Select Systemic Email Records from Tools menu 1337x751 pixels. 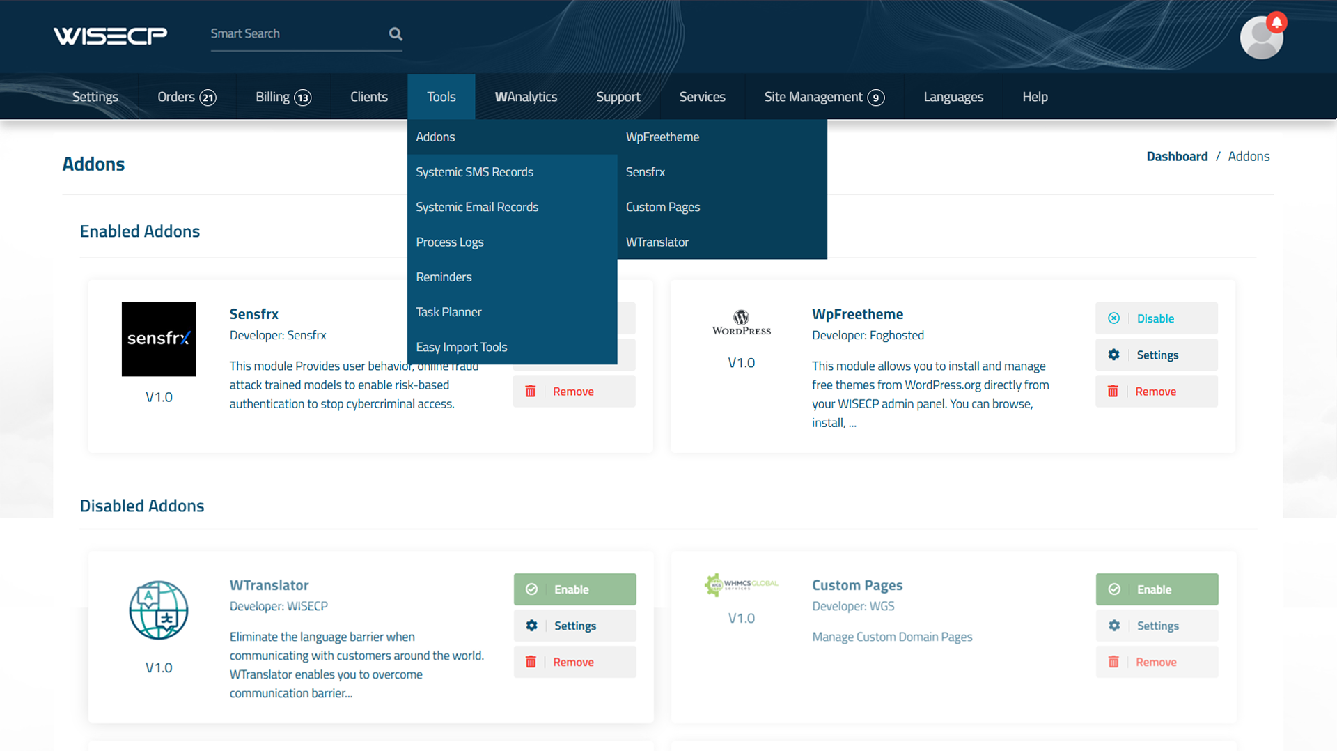click(513, 207)
